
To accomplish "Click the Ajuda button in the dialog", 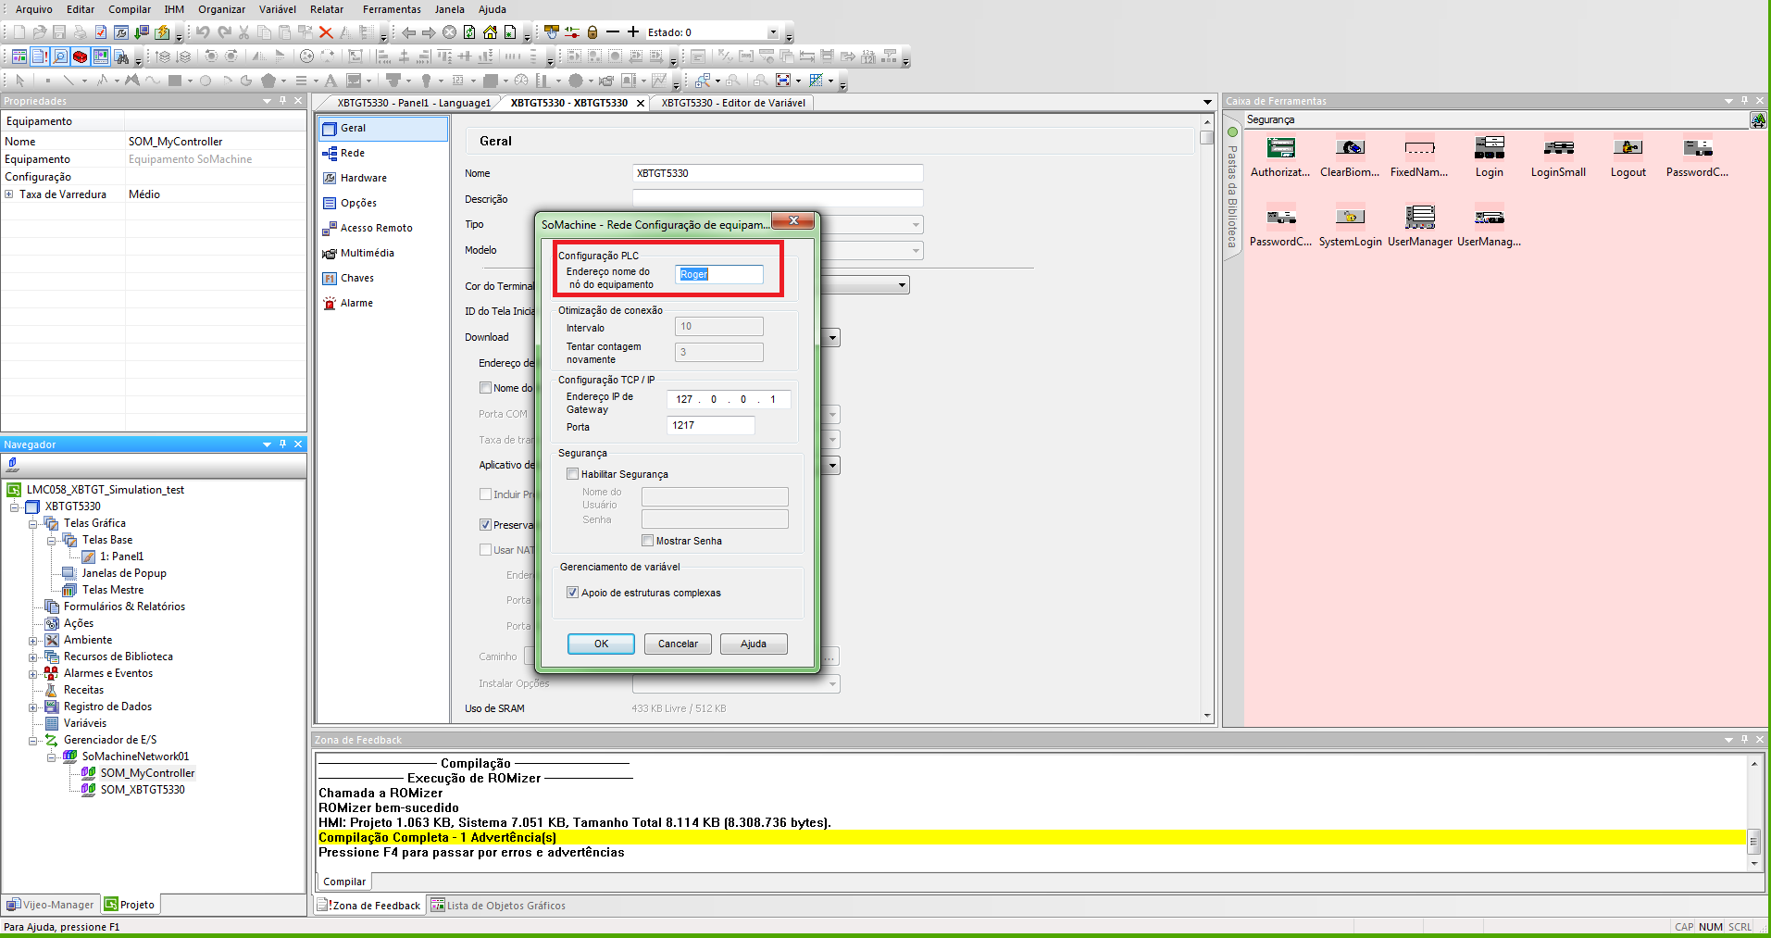I will pyautogui.click(x=754, y=644).
